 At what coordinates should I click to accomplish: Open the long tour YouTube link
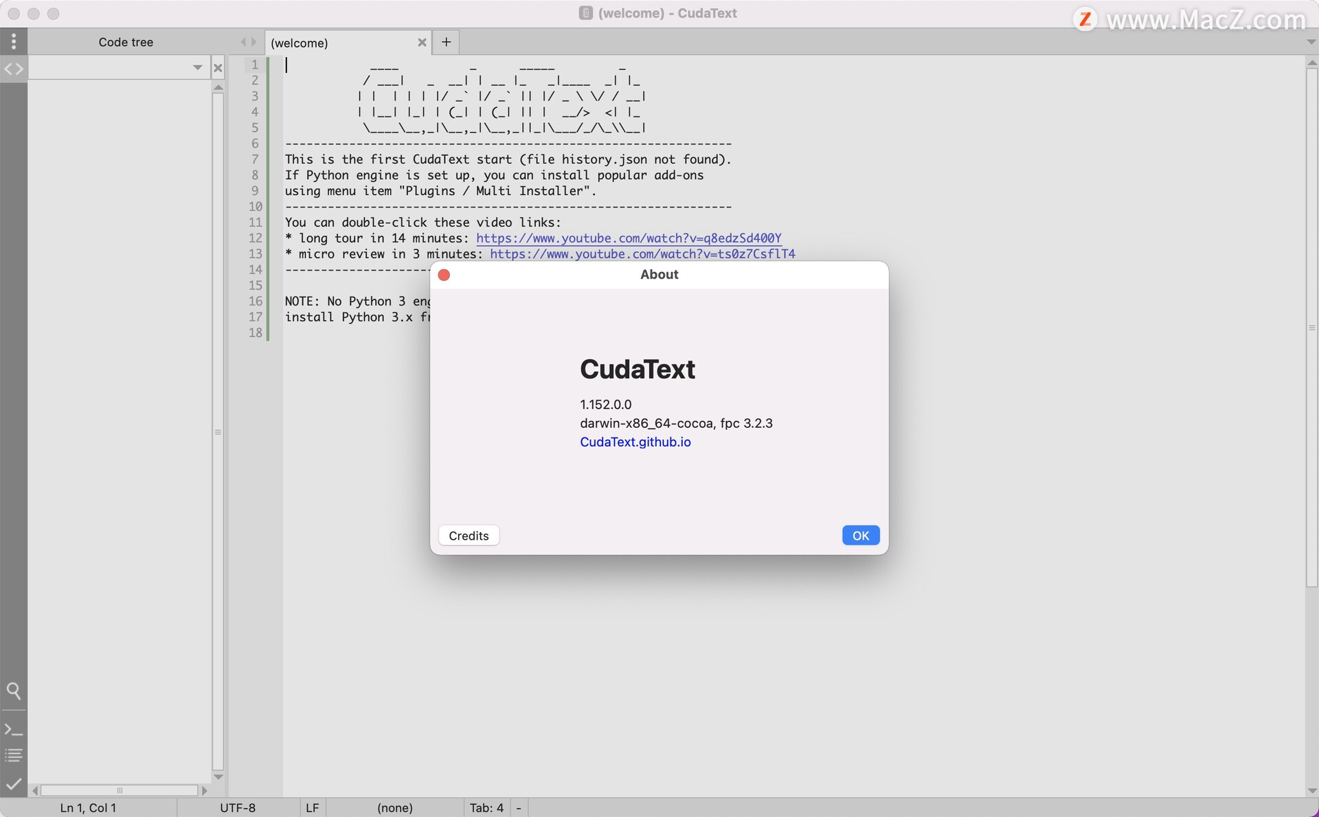tap(629, 238)
